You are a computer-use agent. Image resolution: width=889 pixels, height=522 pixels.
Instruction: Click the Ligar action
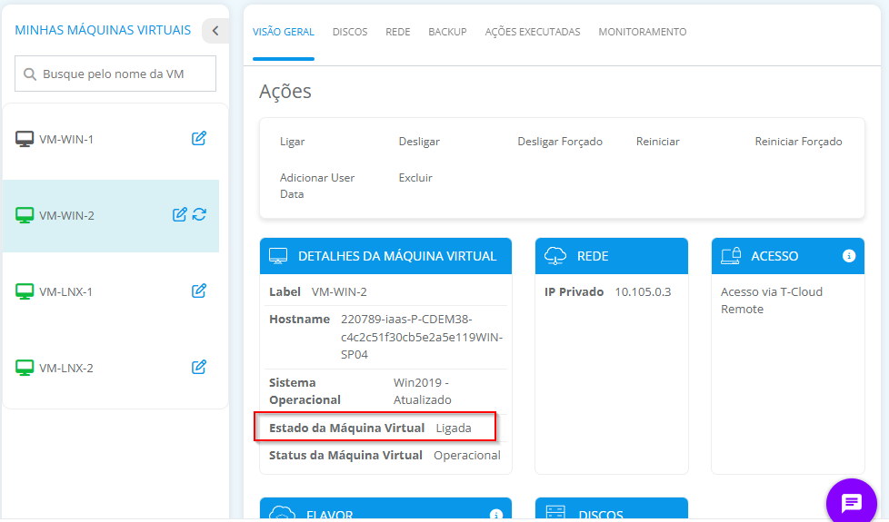[x=293, y=142]
